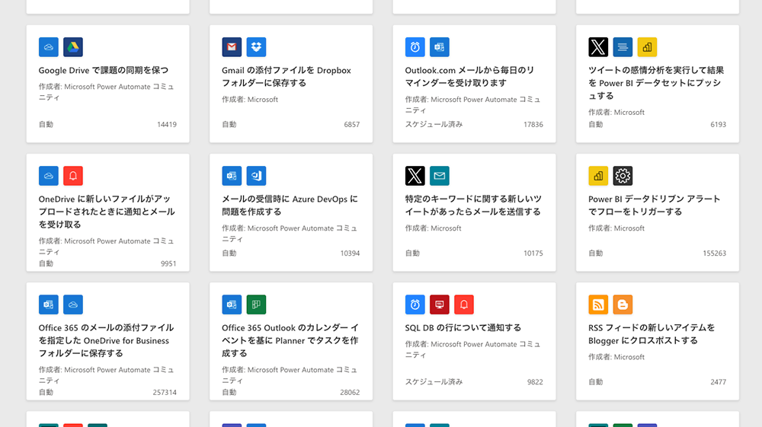762x427 pixels.
Task: Open the RSS feed to Blogger cross-post template
Action: pyautogui.click(x=652, y=333)
